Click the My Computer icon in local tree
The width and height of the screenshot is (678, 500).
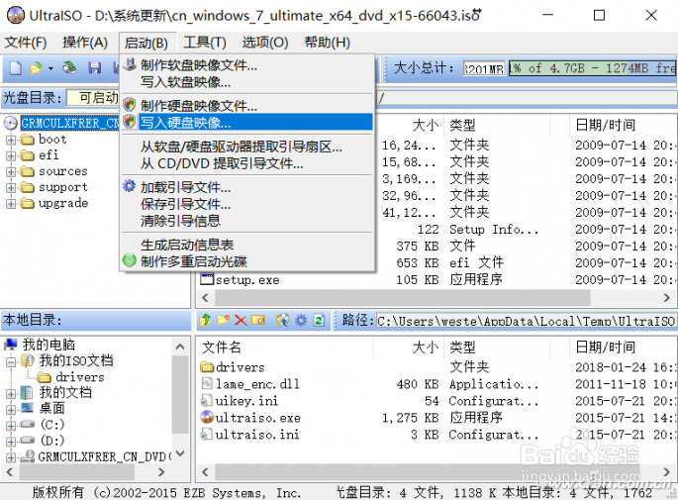(x=11, y=345)
